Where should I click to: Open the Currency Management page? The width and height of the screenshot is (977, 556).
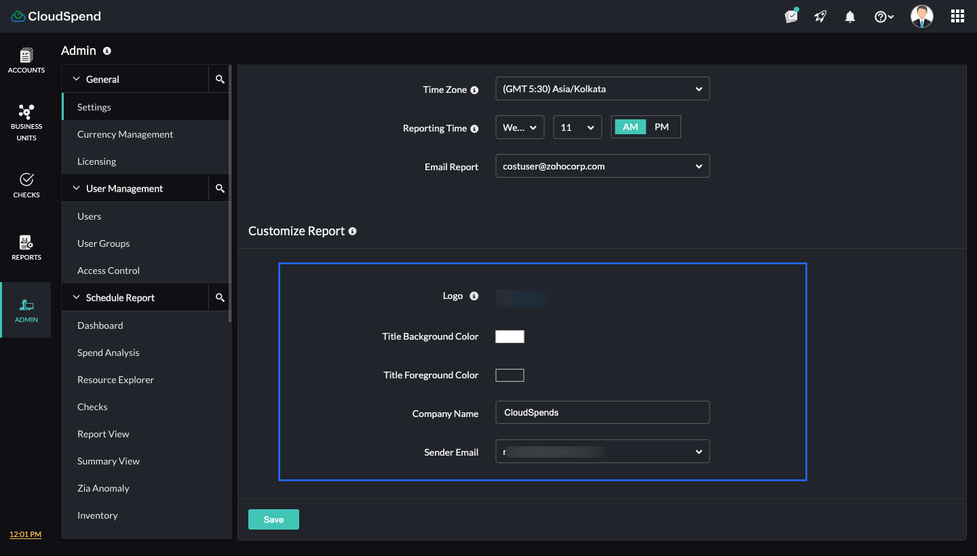pyautogui.click(x=125, y=134)
